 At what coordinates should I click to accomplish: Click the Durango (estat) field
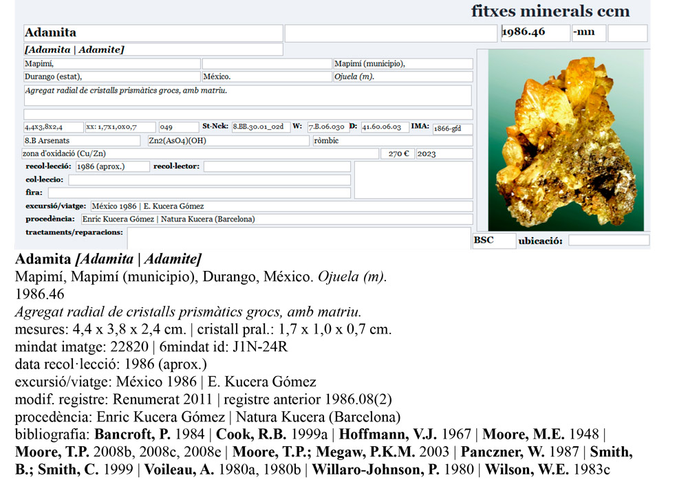tap(110, 76)
